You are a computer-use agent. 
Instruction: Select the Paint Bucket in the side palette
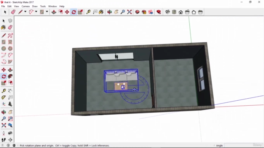(x=4, y=28)
